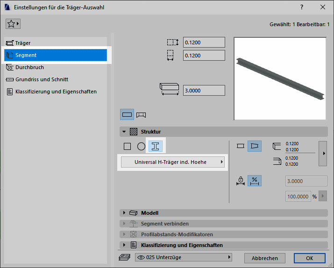Click the Modell panel beam icon
The width and height of the screenshot is (334, 268).
[133, 213]
